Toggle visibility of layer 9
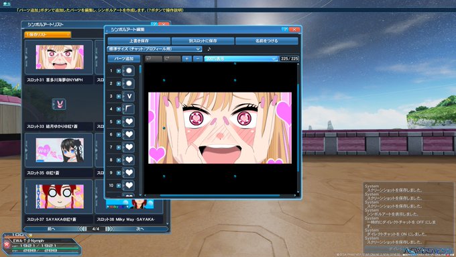 point(119,172)
